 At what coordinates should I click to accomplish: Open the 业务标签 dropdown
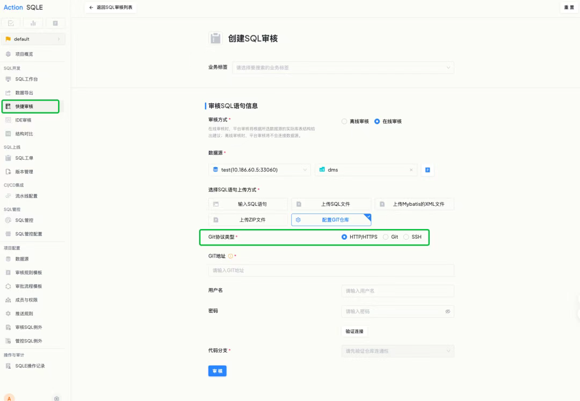pyautogui.click(x=343, y=68)
